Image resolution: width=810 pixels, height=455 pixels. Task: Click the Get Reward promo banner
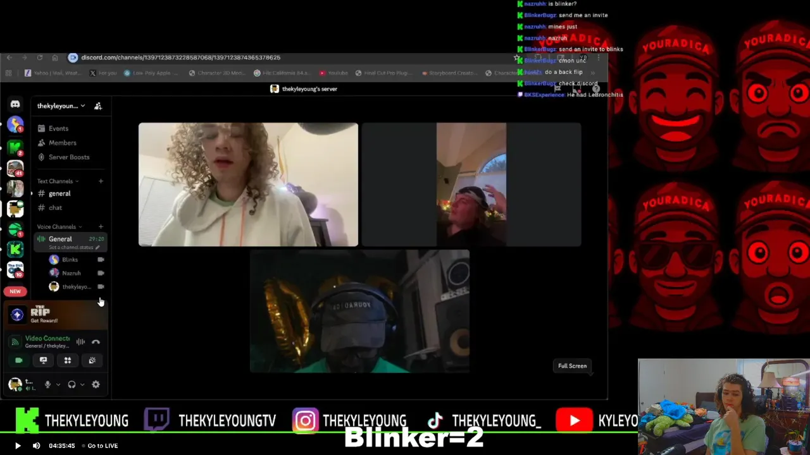tap(56, 315)
